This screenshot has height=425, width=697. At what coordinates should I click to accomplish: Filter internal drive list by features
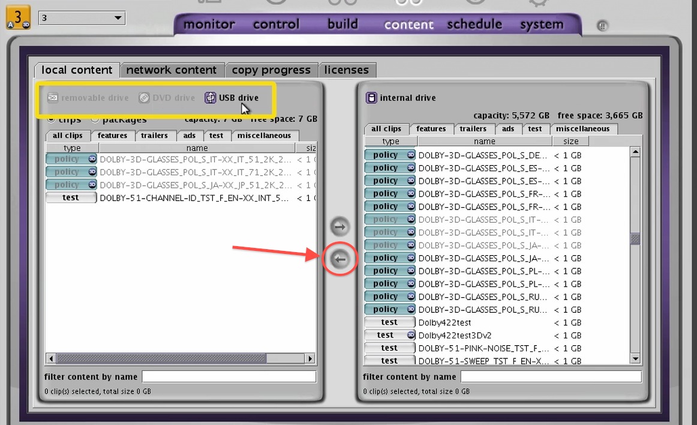point(431,128)
